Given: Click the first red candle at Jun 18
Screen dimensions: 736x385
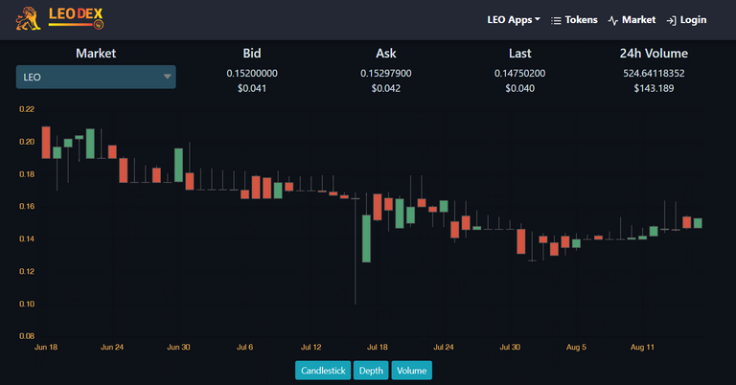Looking at the screenshot, I should pos(46,142).
